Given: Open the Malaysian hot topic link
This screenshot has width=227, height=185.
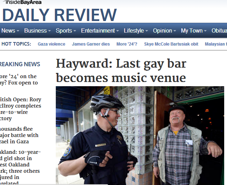Looking at the screenshot, I should point(216,44).
